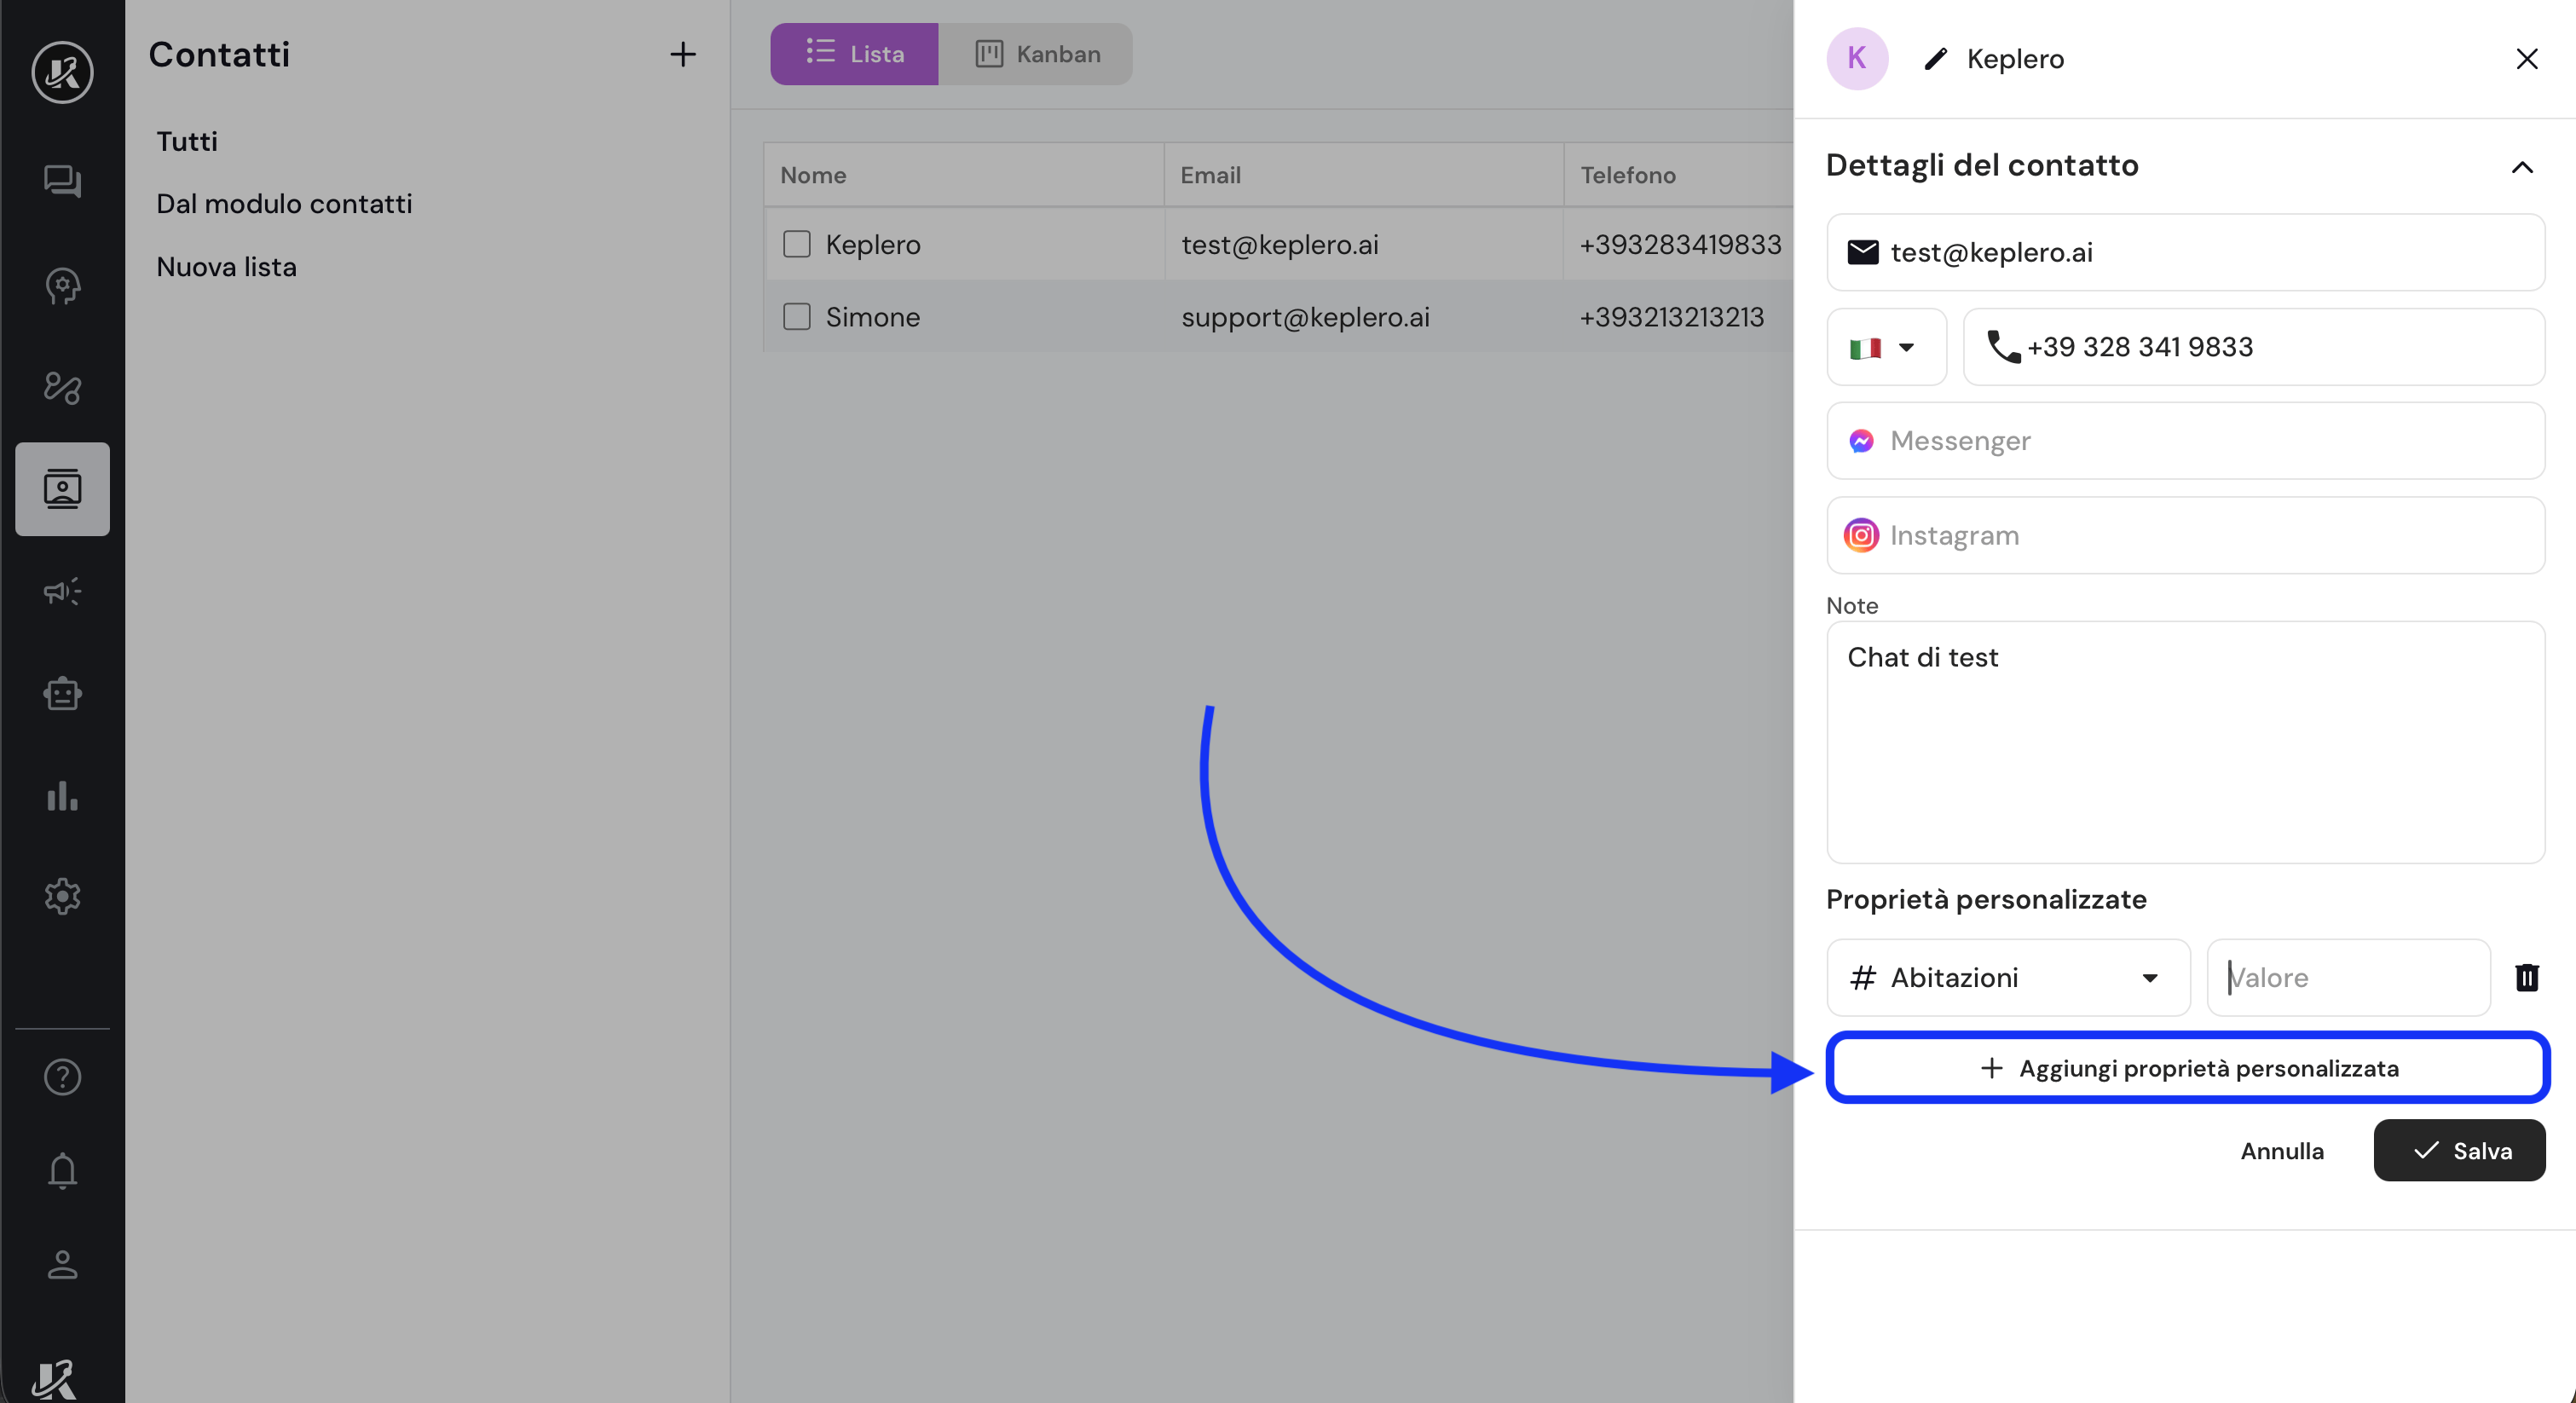
Task: Open the Italian flag country code dropdown
Action: pos(1885,347)
